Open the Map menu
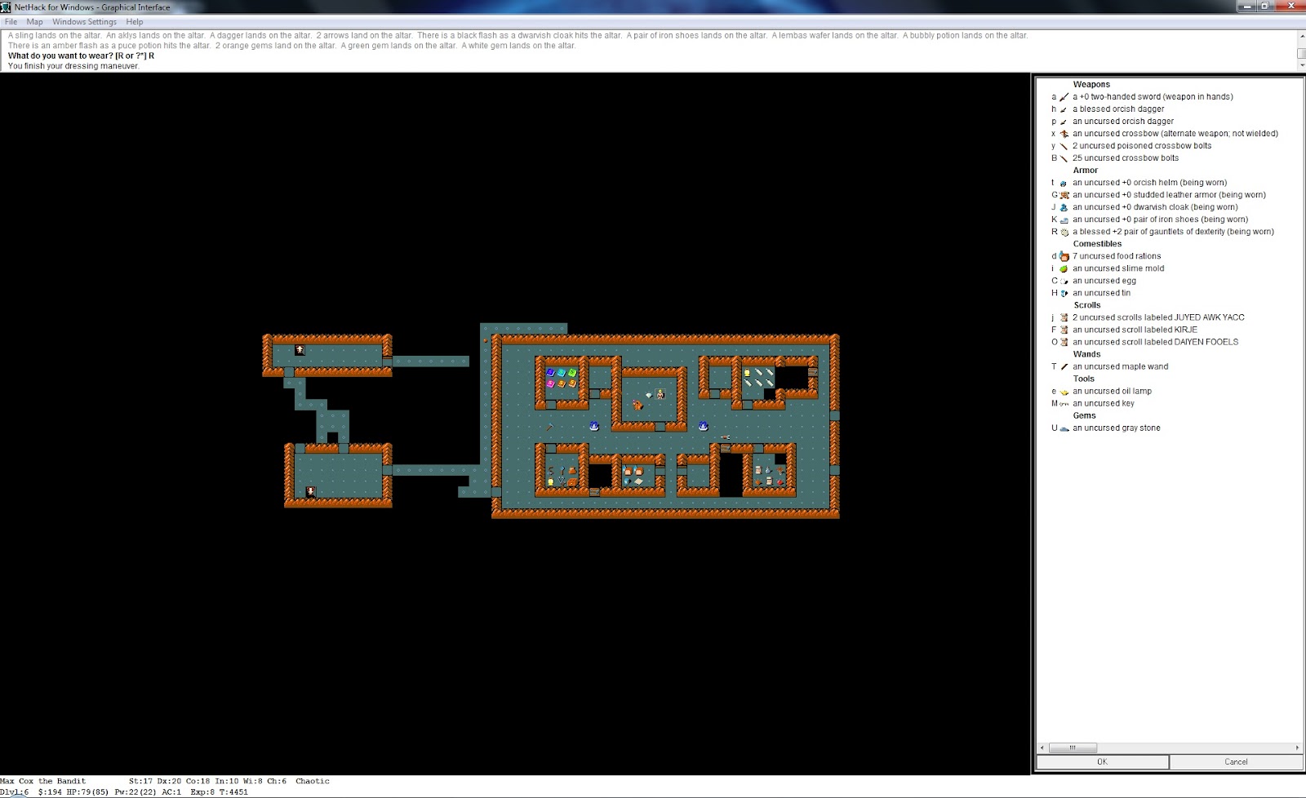 point(33,22)
